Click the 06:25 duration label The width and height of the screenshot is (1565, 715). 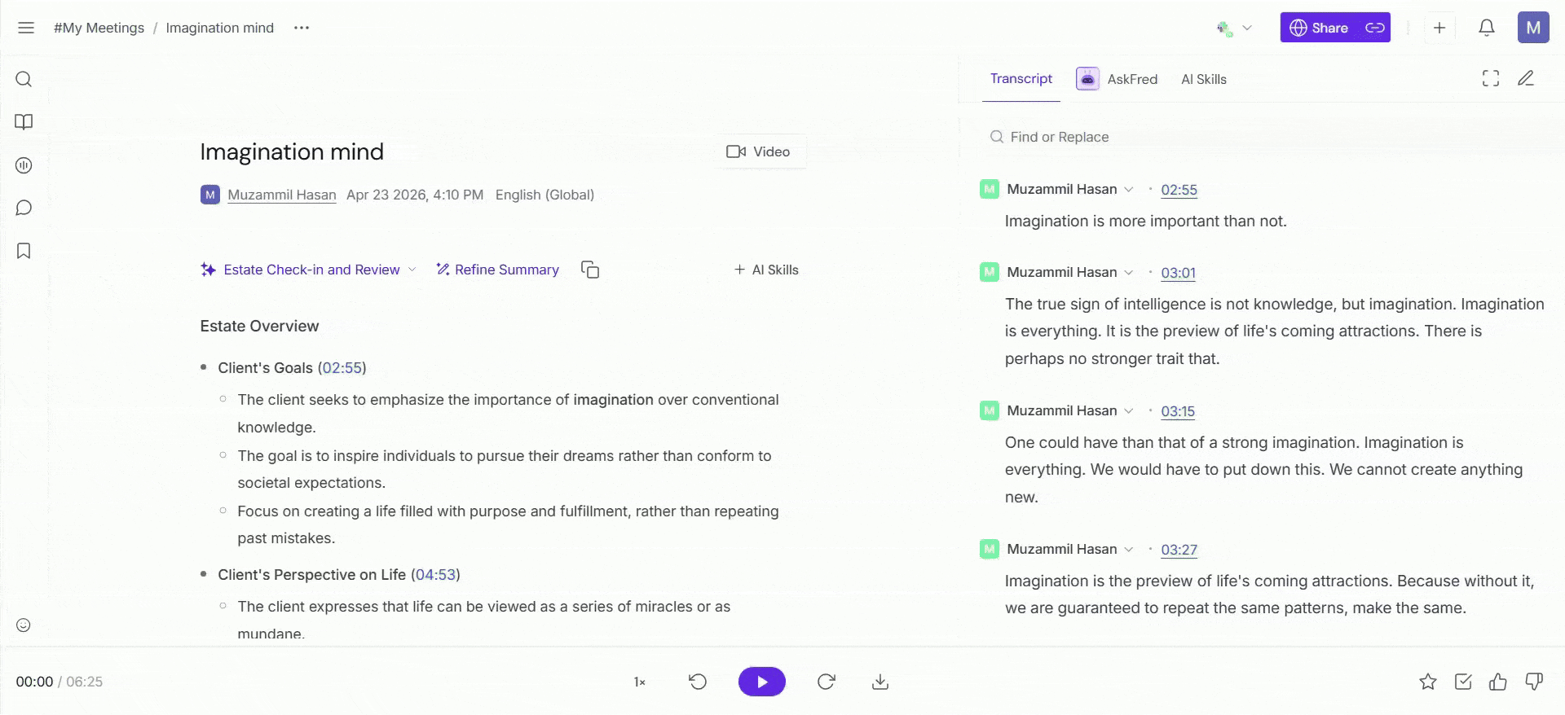84,682
